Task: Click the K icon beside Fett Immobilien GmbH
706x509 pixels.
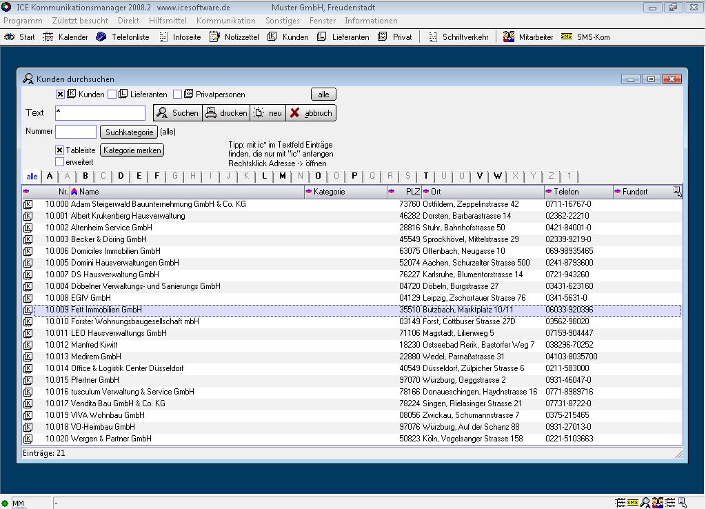Action: click(28, 310)
